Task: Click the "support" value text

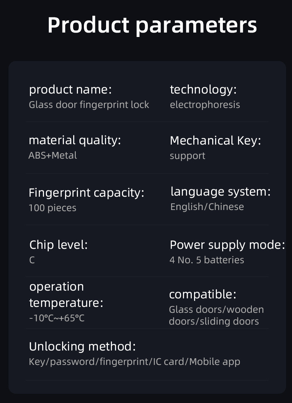Action: click(x=187, y=156)
